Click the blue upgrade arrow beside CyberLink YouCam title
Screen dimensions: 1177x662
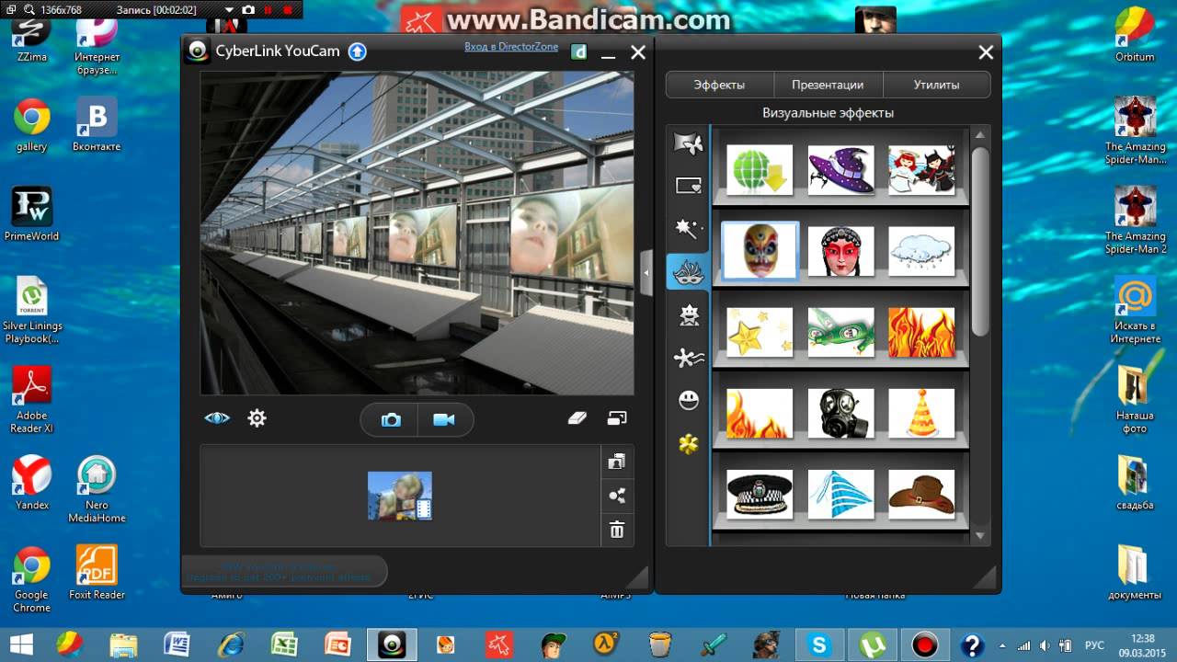click(357, 51)
